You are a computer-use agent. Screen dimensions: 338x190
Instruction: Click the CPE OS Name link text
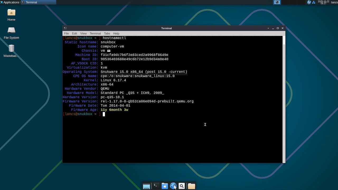click(x=138, y=76)
